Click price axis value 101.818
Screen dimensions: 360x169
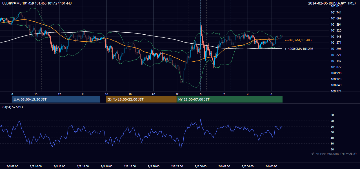tap(336, 6)
